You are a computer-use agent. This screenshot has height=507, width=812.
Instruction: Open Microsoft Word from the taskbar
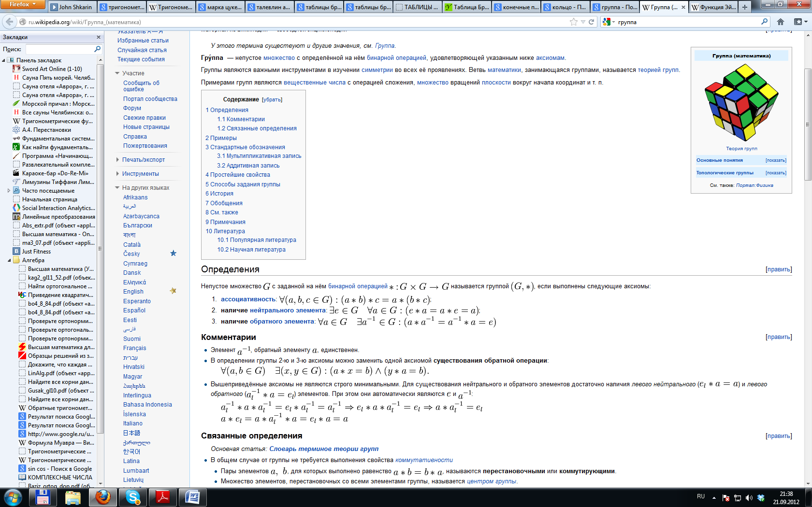coord(193,497)
